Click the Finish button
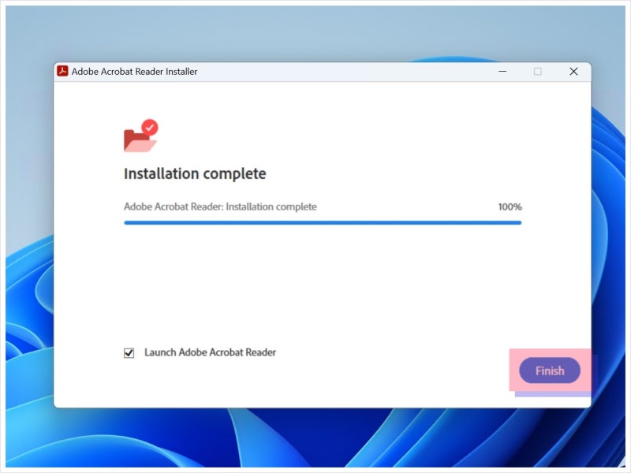The width and height of the screenshot is (631, 473). click(549, 371)
